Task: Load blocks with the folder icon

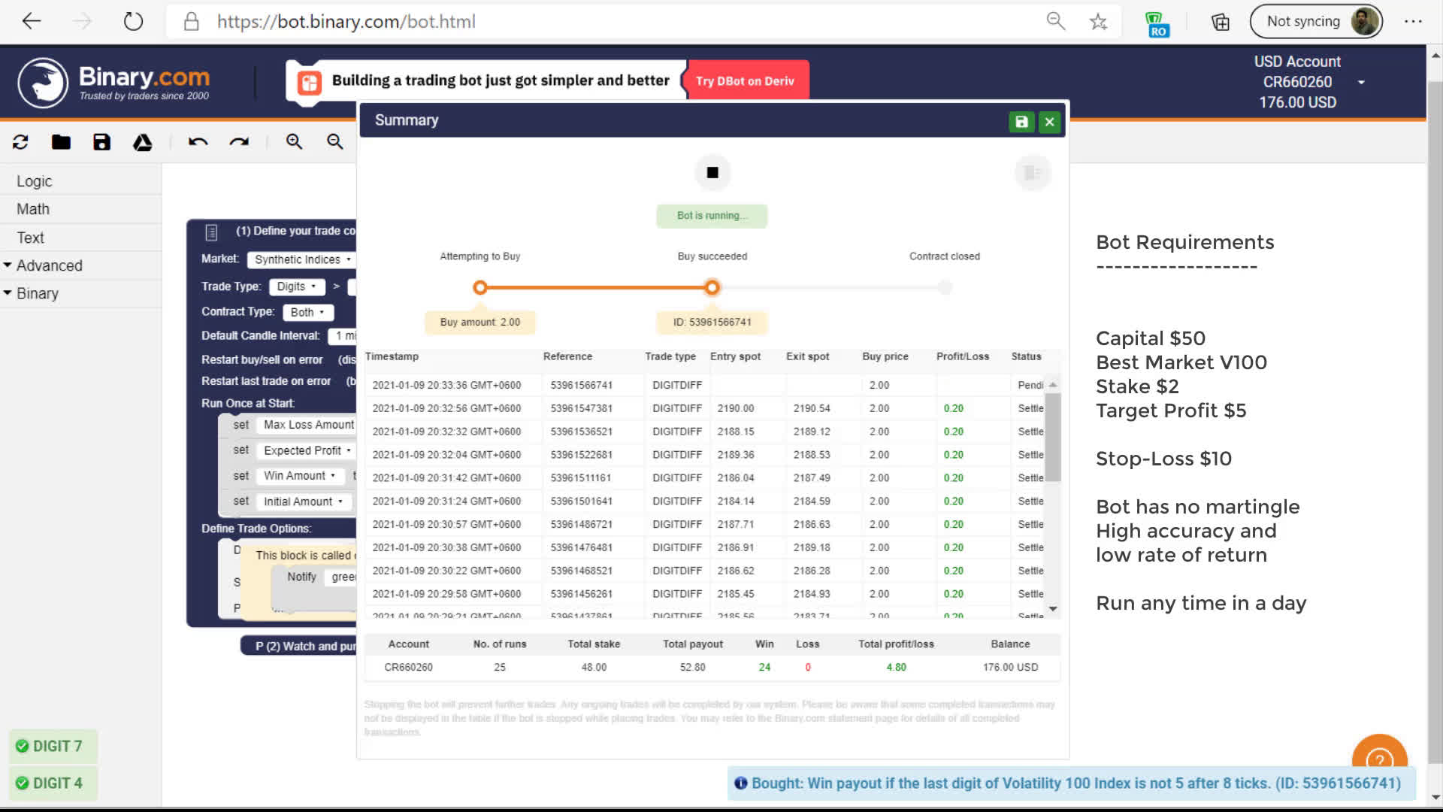Action: pyautogui.click(x=61, y=142)
